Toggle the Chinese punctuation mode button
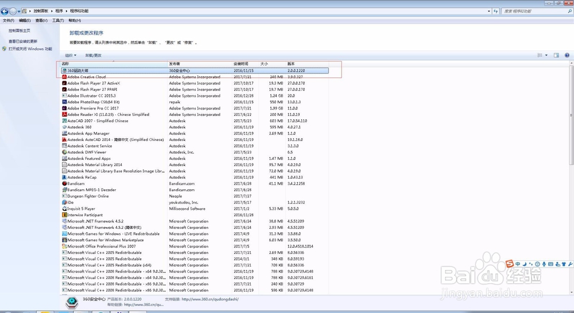The image size is (574, 313). tap(531, 264)
